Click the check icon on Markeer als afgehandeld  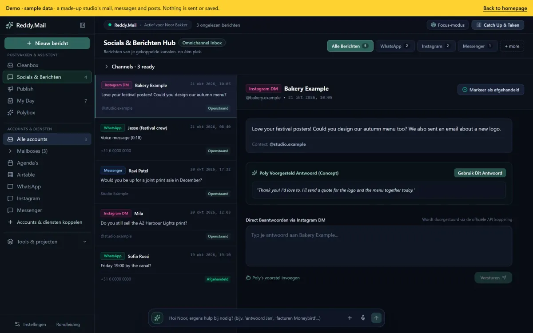pos(465,90)
